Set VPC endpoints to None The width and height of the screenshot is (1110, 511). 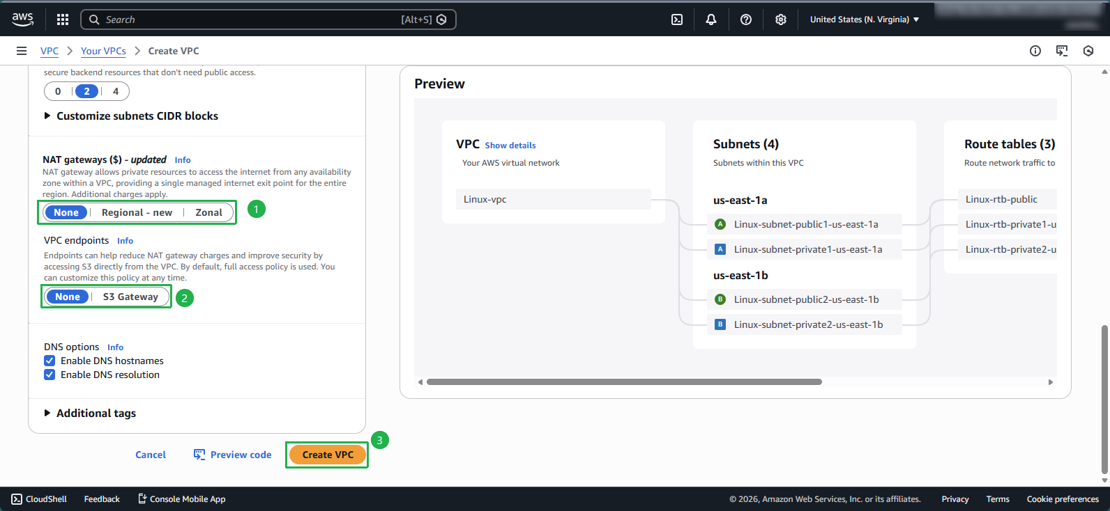coord(68,297)
